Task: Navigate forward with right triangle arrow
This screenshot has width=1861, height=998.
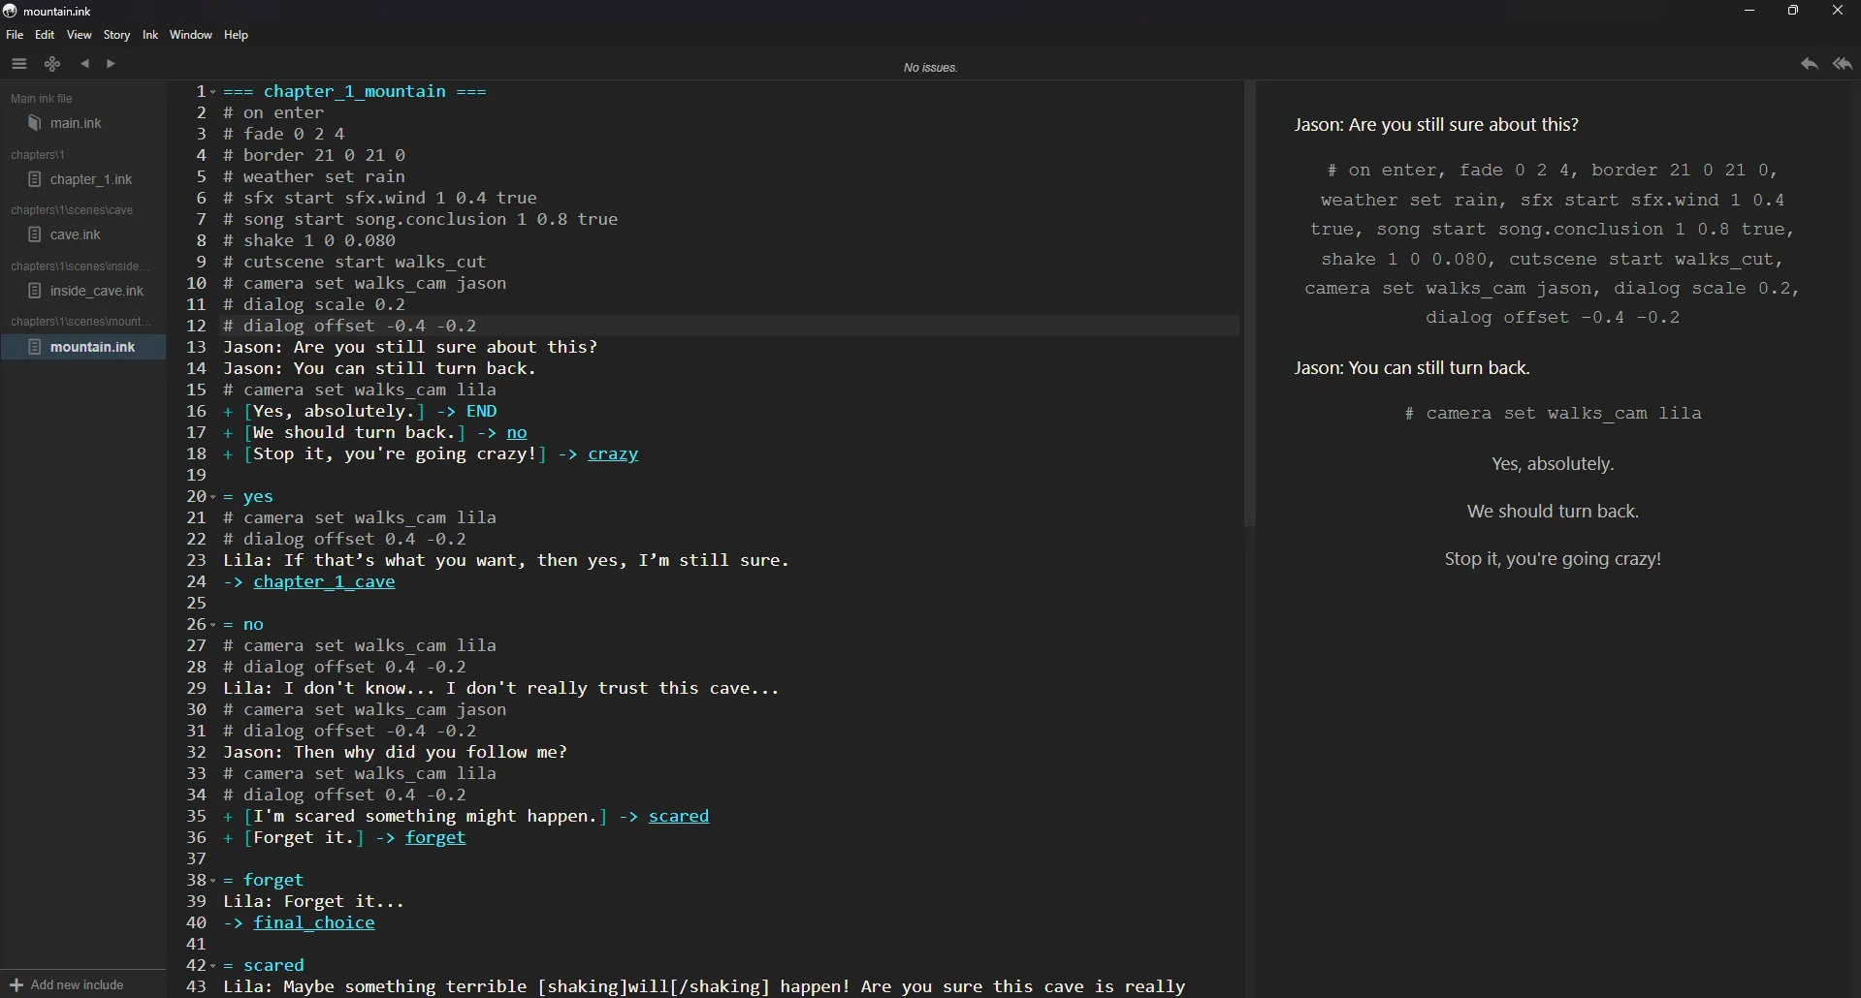Action: click(111, 64)
